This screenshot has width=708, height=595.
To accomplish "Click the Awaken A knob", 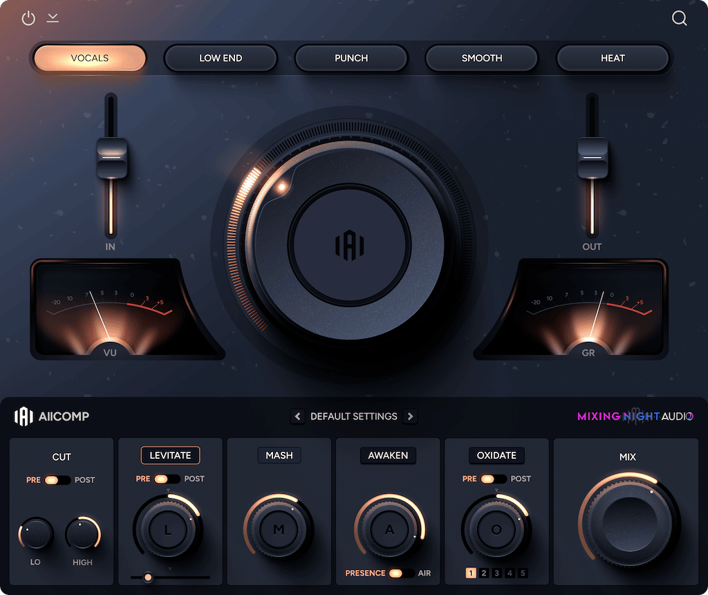I will coord(389,529).
